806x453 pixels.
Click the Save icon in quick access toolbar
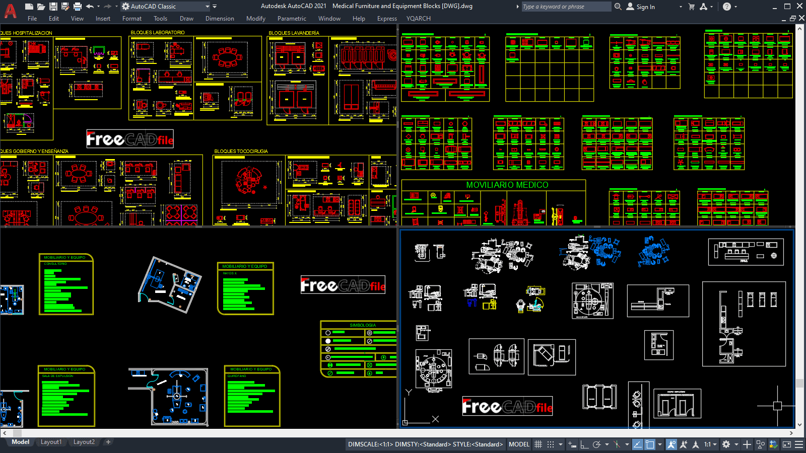[x=53, y=7]
